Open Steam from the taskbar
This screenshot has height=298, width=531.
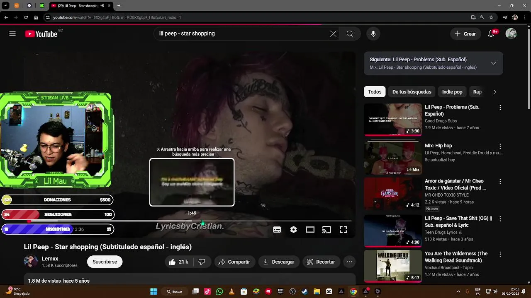click(304, 291)
